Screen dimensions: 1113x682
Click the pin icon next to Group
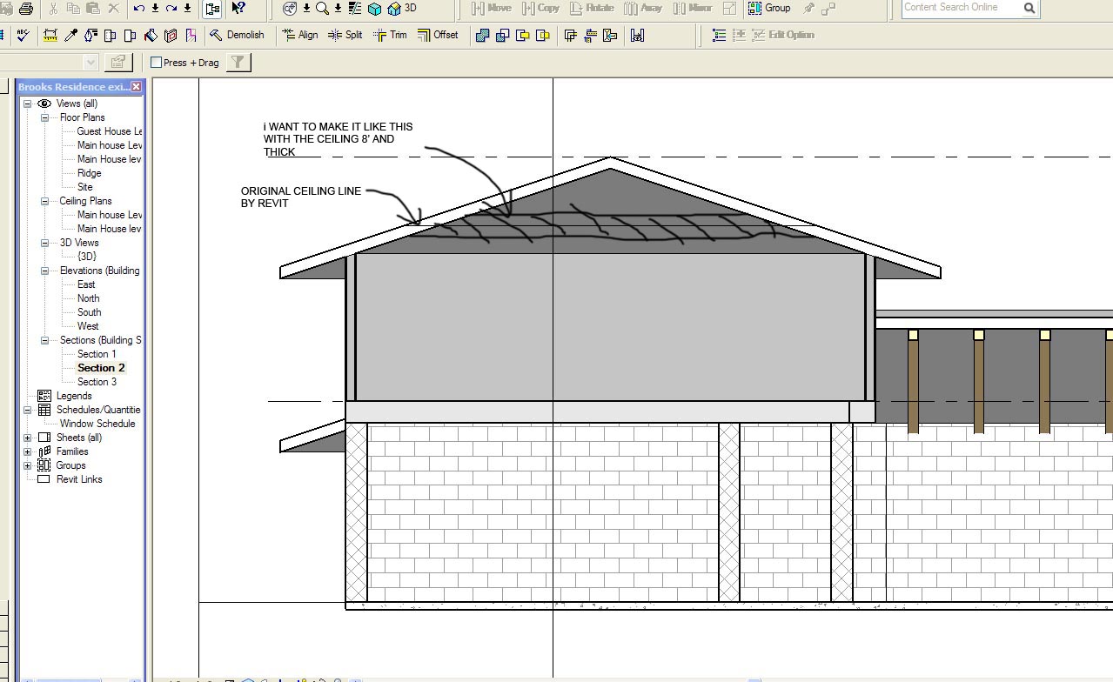click(x=808, y=9)
